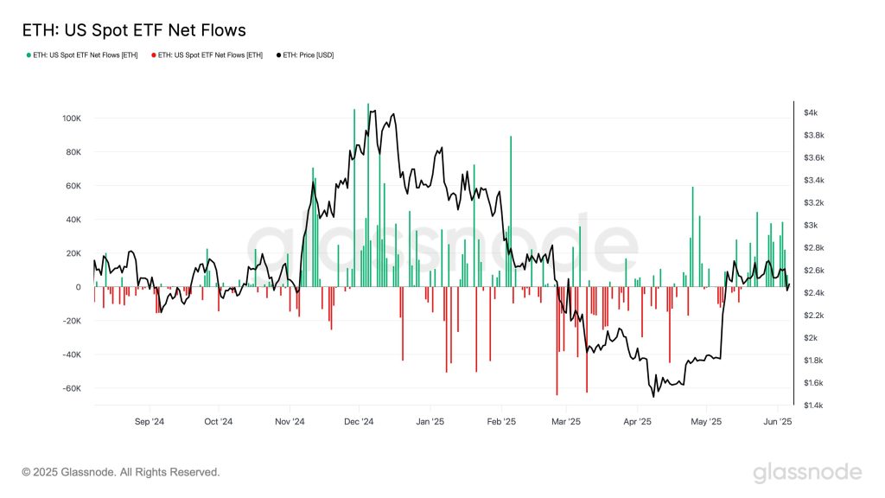Click the Glassnode copyright notice text

pyautogui.click(x=121, y=472)
